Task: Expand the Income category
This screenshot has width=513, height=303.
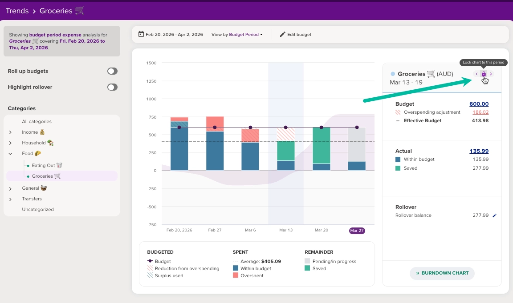Action: click(11, 132)
